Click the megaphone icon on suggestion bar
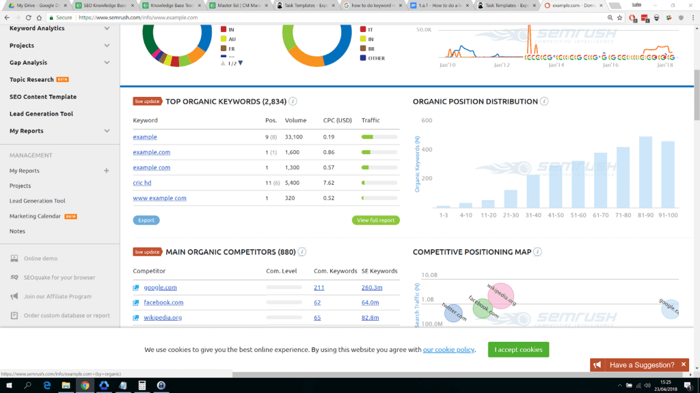700x393 pixels. tap(597, 365)
